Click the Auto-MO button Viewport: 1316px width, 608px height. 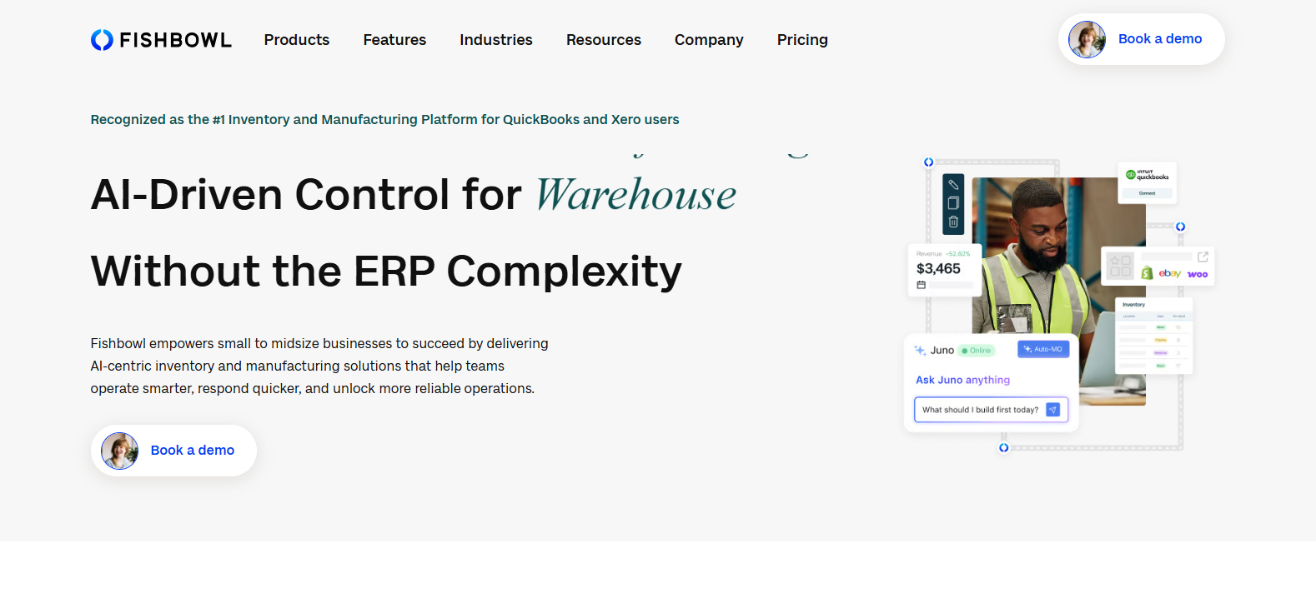1043,349
